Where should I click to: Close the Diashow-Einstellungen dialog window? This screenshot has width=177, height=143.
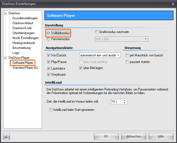(x=173, y=4)
